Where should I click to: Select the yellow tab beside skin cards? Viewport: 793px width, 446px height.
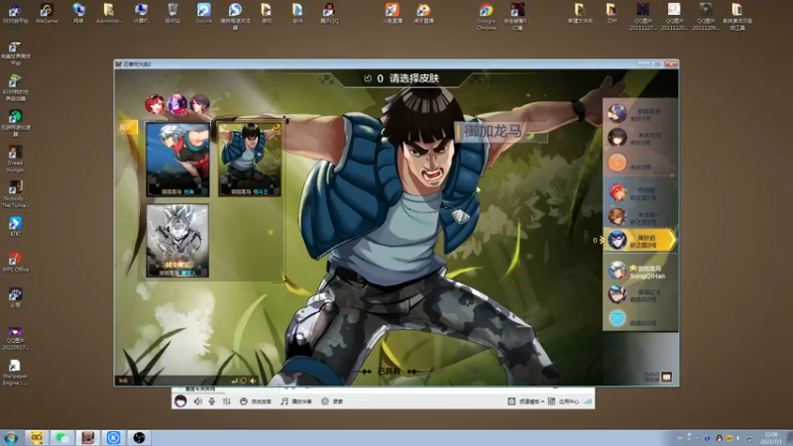point(128,127)
